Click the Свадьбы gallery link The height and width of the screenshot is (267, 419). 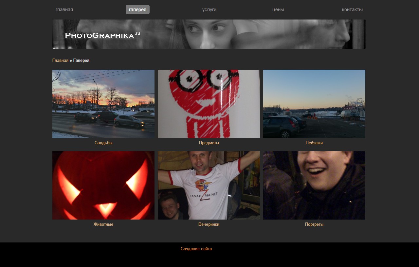click(103, 143)
